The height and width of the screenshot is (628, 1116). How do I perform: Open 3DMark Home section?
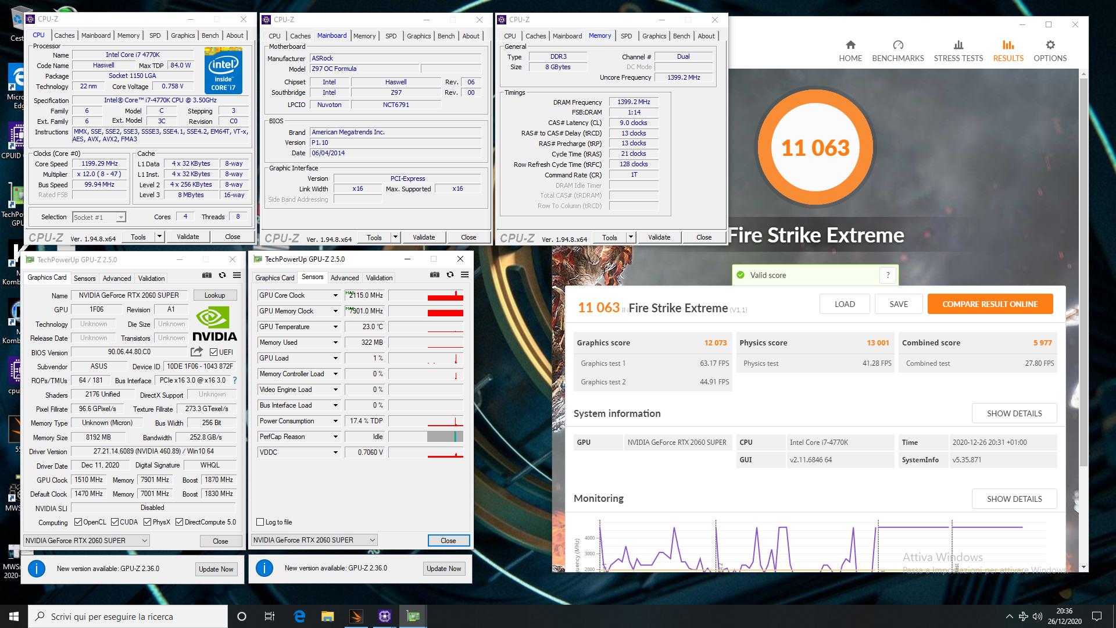[850, 51]
